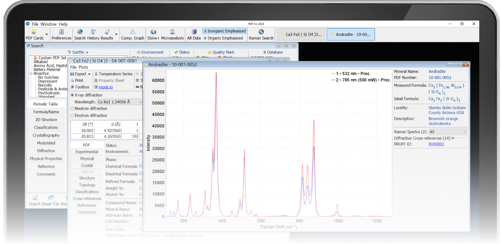Image resolution: width=501 pixels, height=244 pixels.
Task: Launch the SIeve+ tool
Action: [x=153, y=32]
